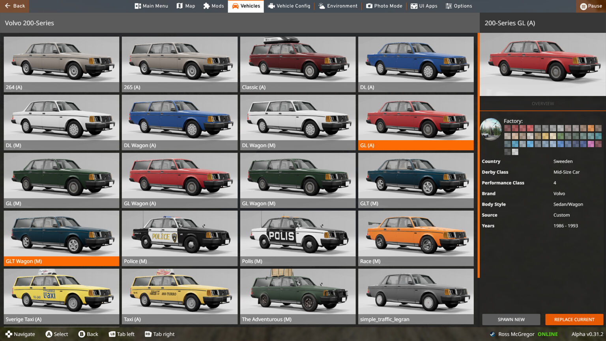
Task: Click the Back arrow icon
Action: (7, 6)
